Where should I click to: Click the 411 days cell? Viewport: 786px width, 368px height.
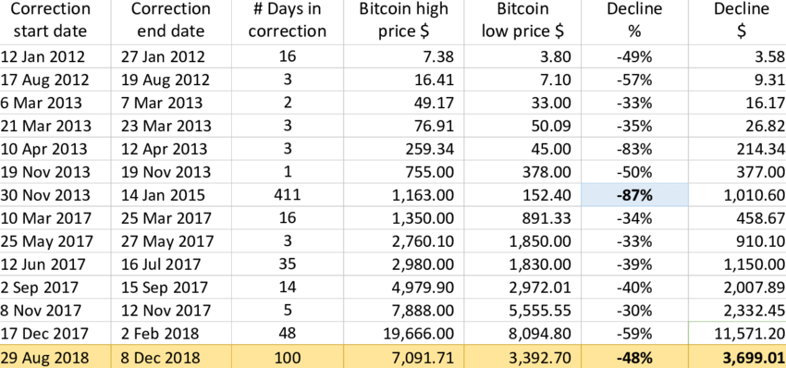(x=288, y=194)
